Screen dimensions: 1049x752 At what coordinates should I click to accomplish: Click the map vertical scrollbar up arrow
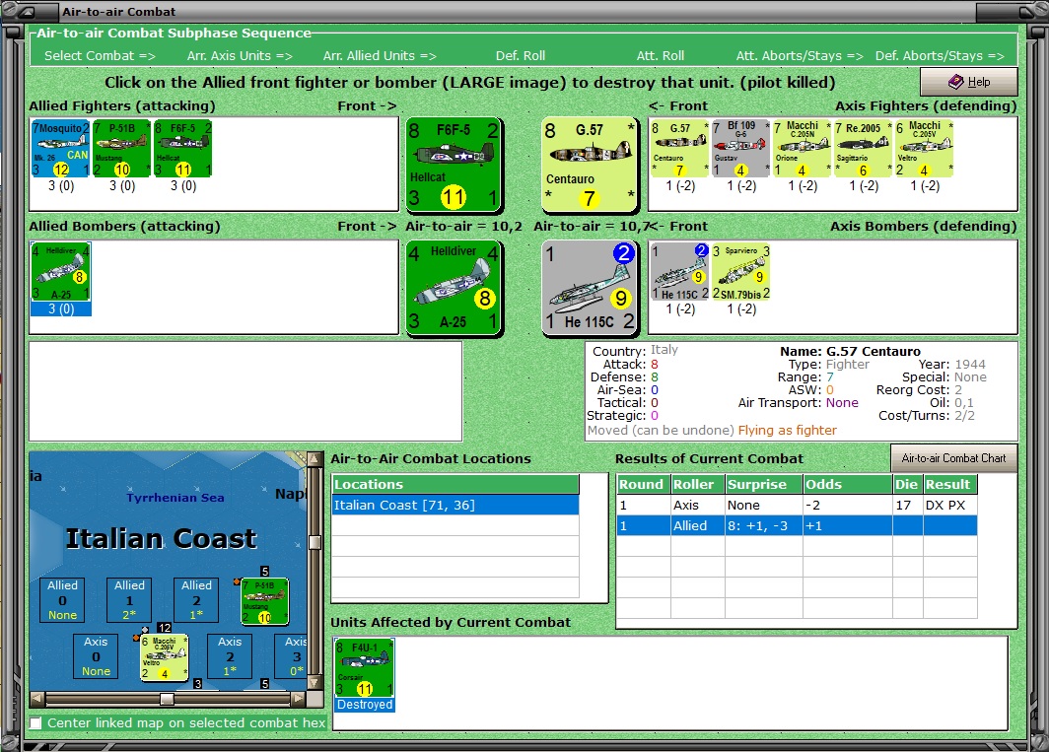coord(314,459)
